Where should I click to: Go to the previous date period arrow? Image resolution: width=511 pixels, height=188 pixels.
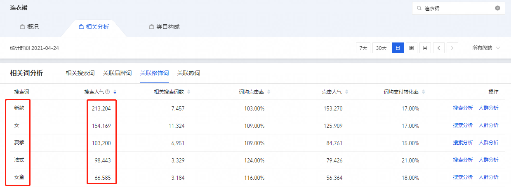coord(438,48)
